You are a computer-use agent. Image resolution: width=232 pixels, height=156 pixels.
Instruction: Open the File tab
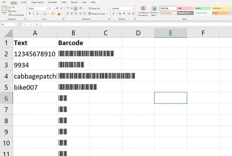4,2
